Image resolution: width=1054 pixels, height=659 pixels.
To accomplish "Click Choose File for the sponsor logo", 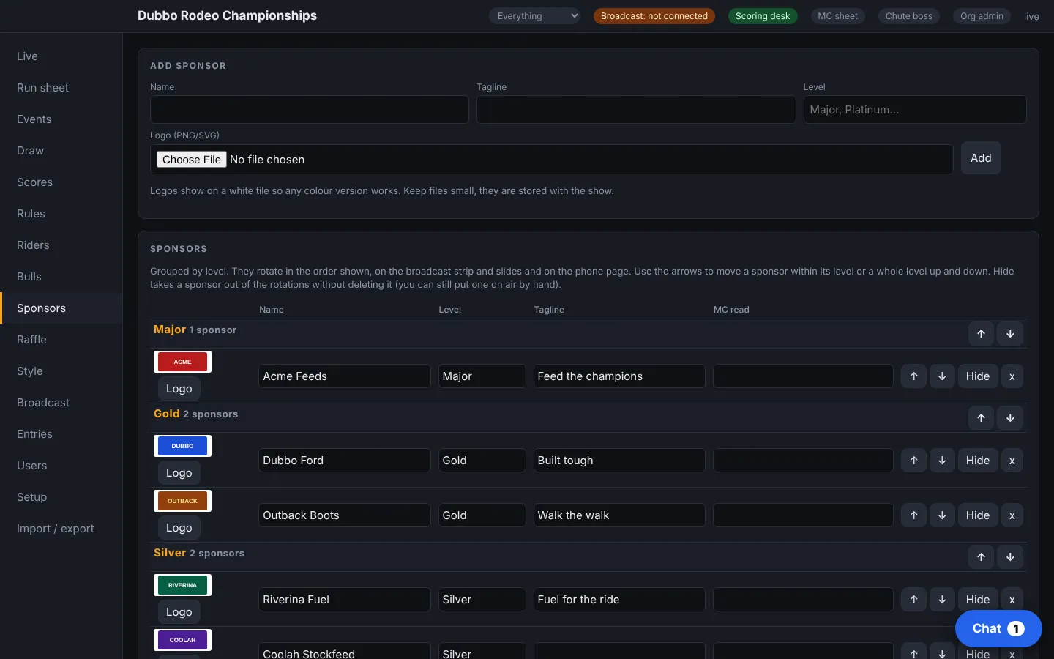I will [192, 160].
